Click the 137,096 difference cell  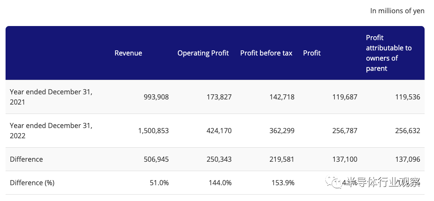pos(407,159)
